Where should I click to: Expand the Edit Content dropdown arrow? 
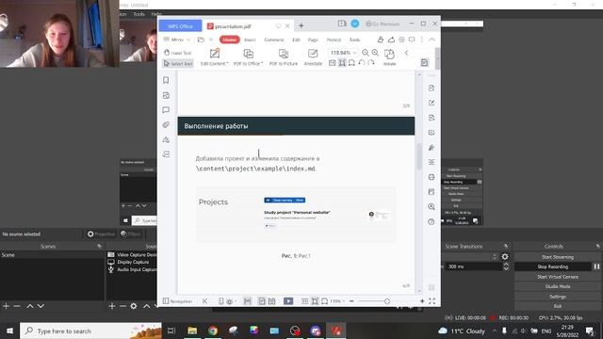[227, 64]
